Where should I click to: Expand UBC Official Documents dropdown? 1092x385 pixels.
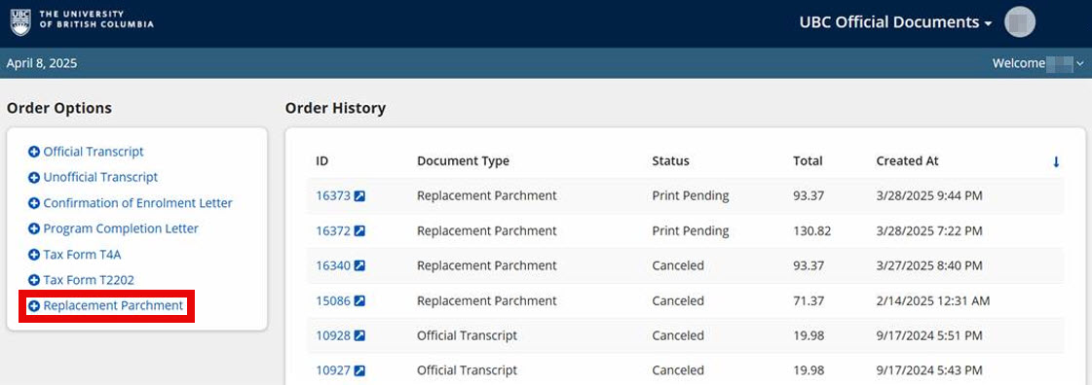coord(895,22)
